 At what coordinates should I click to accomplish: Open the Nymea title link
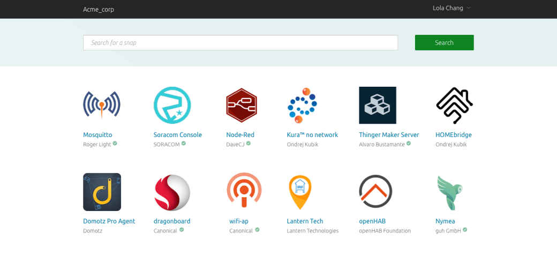click(x=446, y=221)
